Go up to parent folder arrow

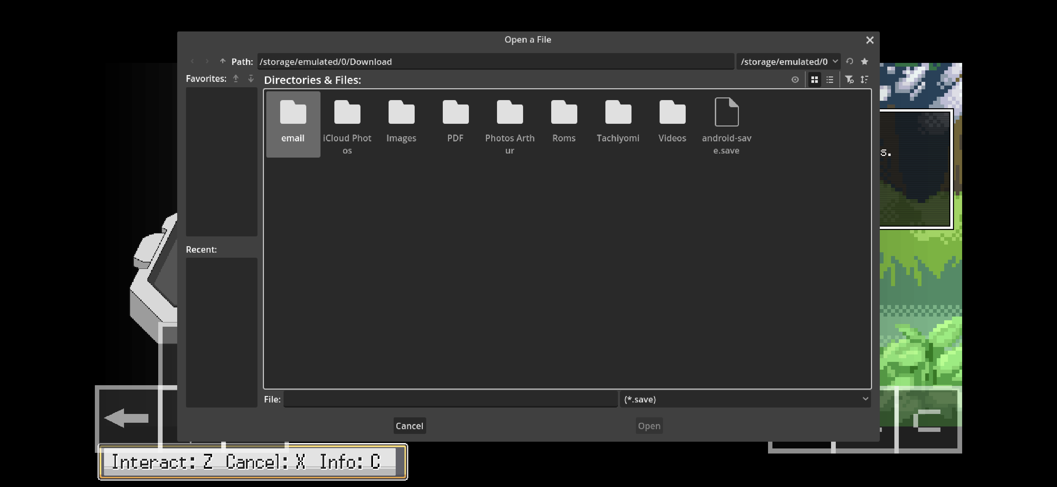tap(222, 62)
